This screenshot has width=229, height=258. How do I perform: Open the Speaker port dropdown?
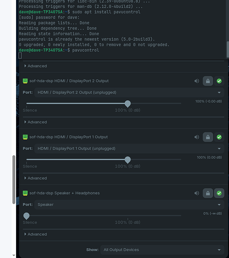click(x=129, y=205)
